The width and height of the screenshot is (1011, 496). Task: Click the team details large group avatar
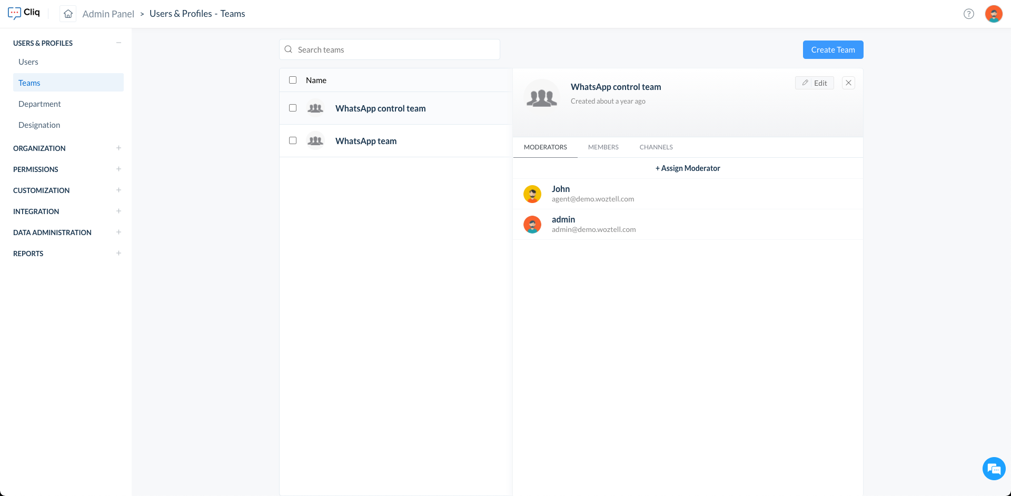tap(542, 97)
